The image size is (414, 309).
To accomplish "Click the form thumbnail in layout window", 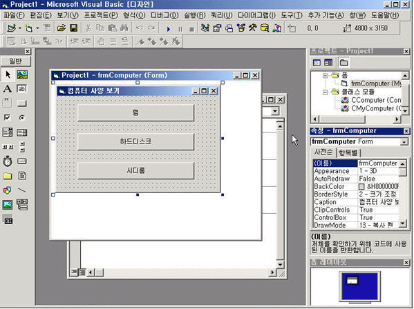I will pyautogui.click(x=352, y=280).
